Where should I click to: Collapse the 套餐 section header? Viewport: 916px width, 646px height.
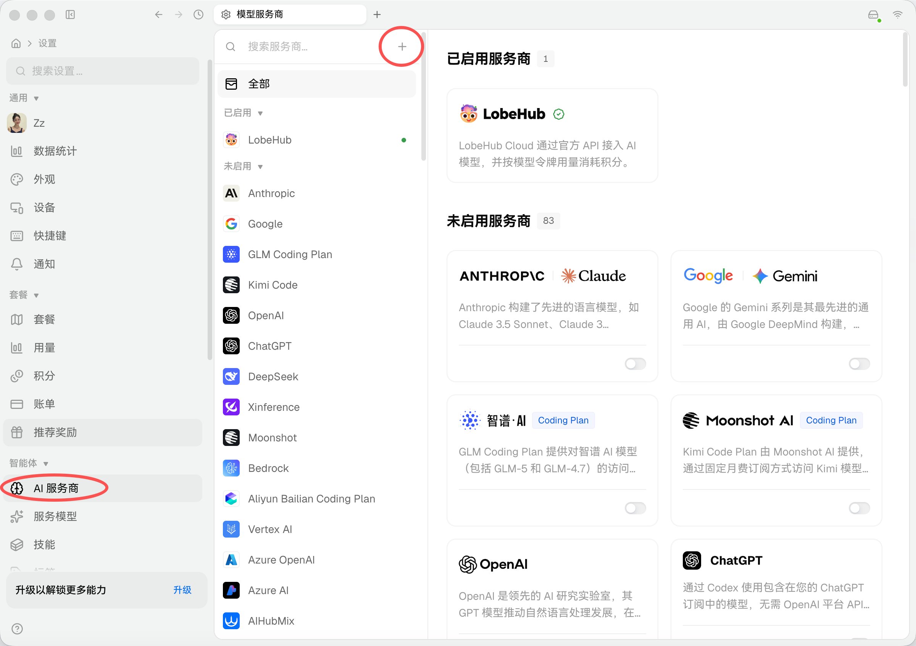[x=24, y=295]
